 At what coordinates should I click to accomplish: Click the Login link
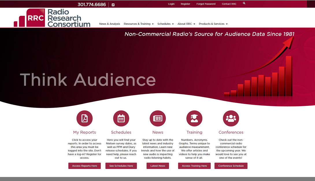point(171,4)
